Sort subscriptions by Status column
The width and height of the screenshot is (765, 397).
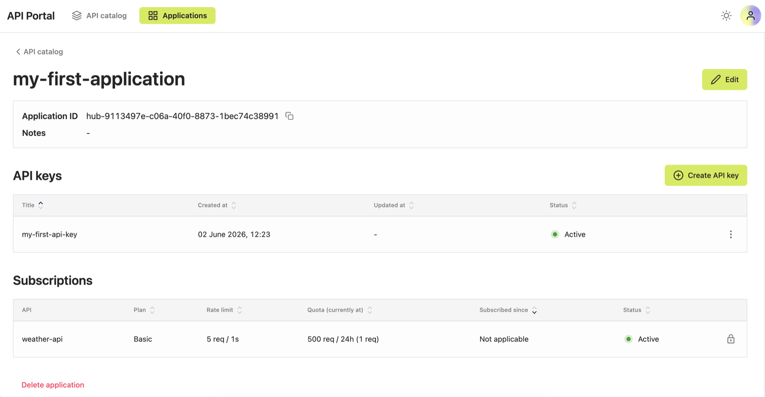[x=637, y=310]
